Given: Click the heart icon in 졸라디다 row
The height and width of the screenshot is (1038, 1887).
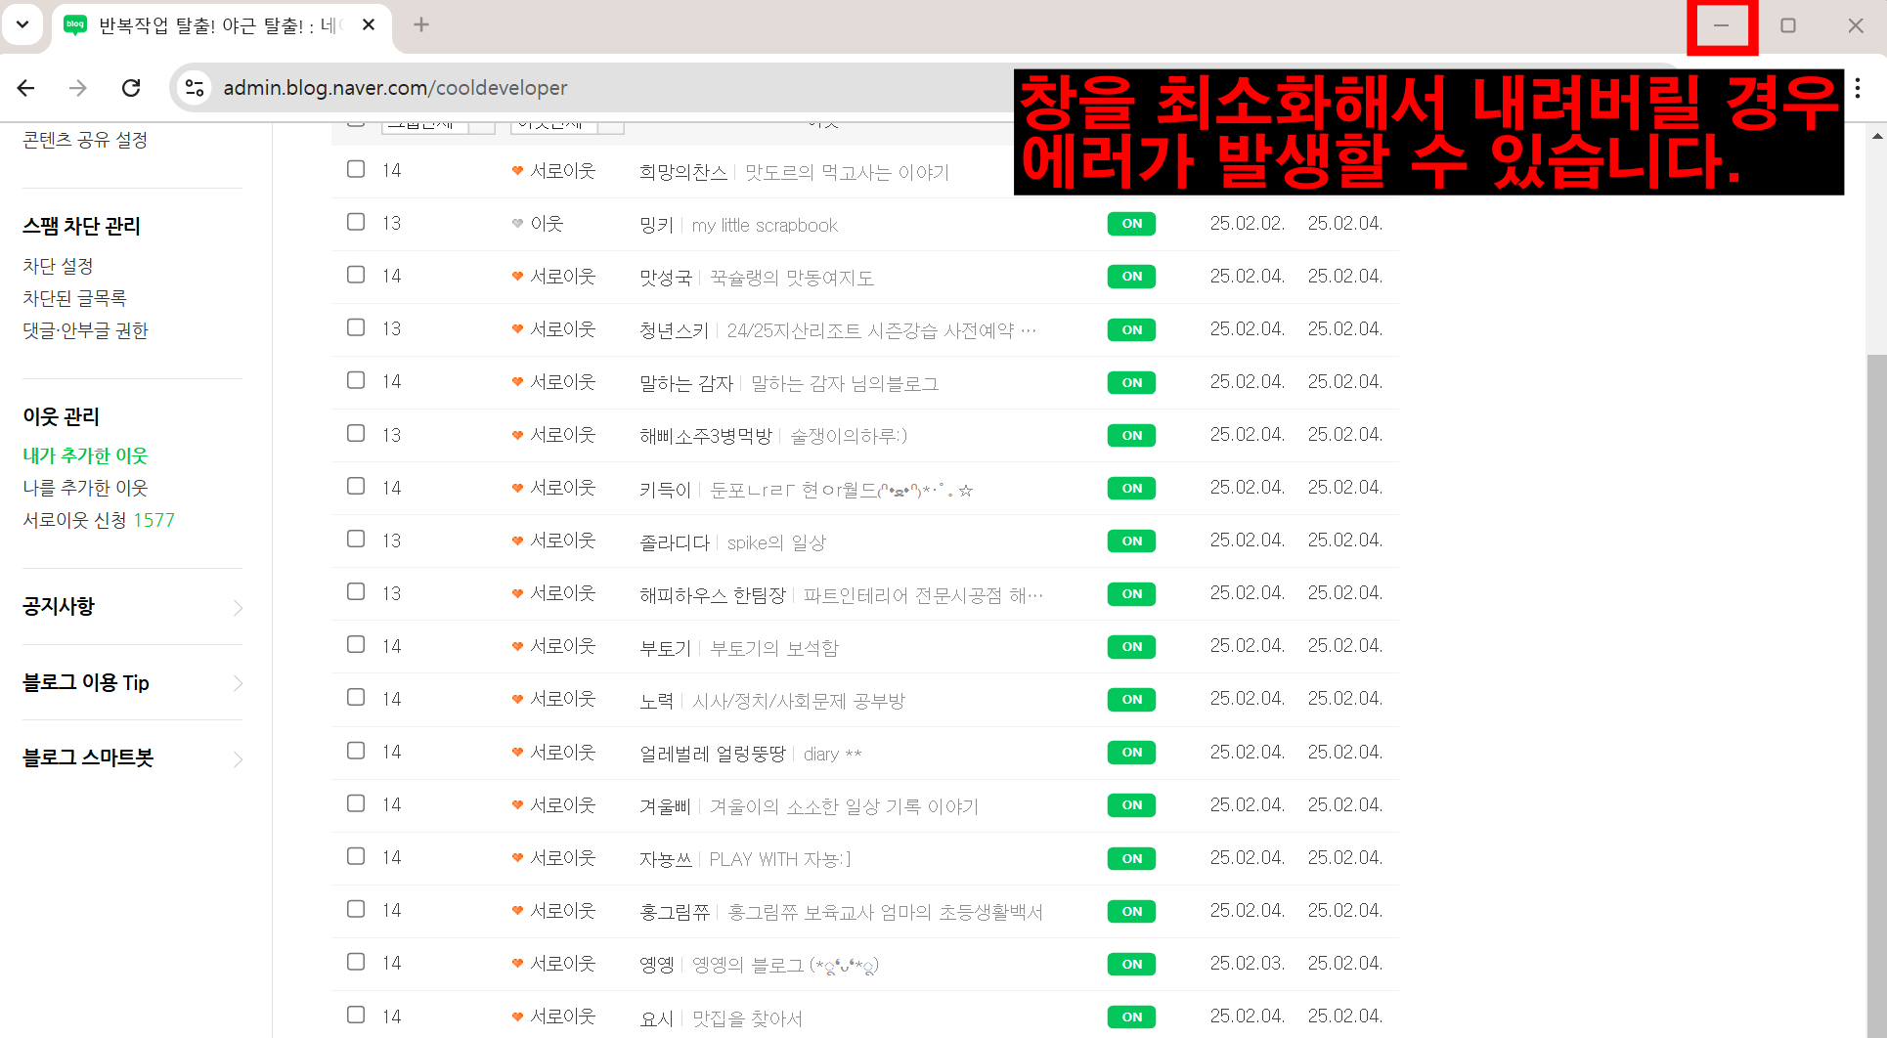Looking at the screenshot, I should pos(517,541).
